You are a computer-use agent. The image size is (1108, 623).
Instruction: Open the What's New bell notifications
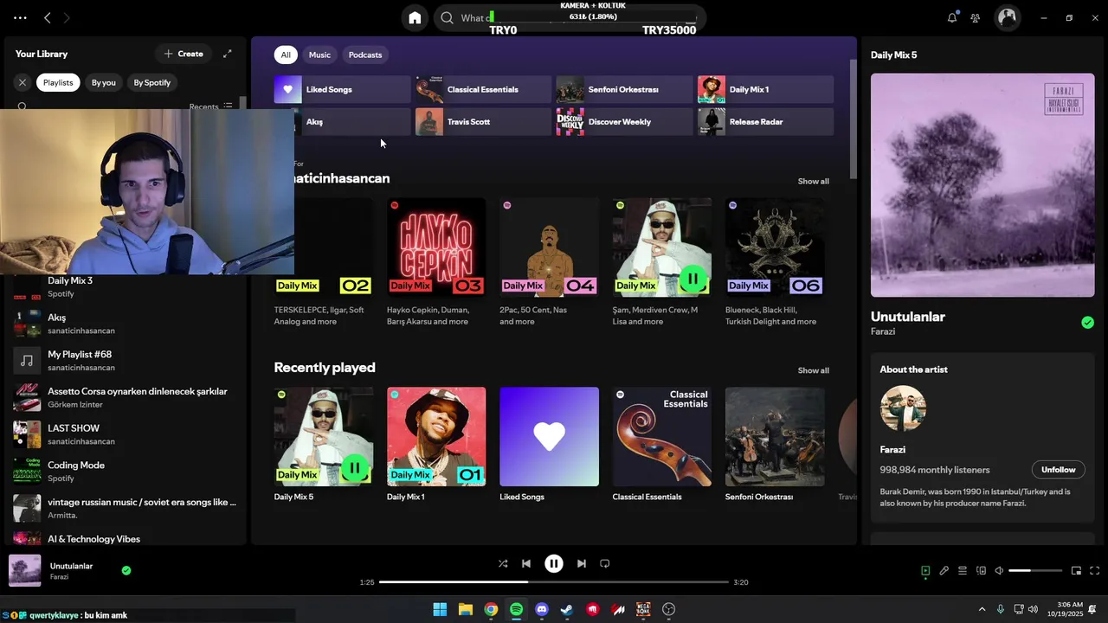pos(952,17)
